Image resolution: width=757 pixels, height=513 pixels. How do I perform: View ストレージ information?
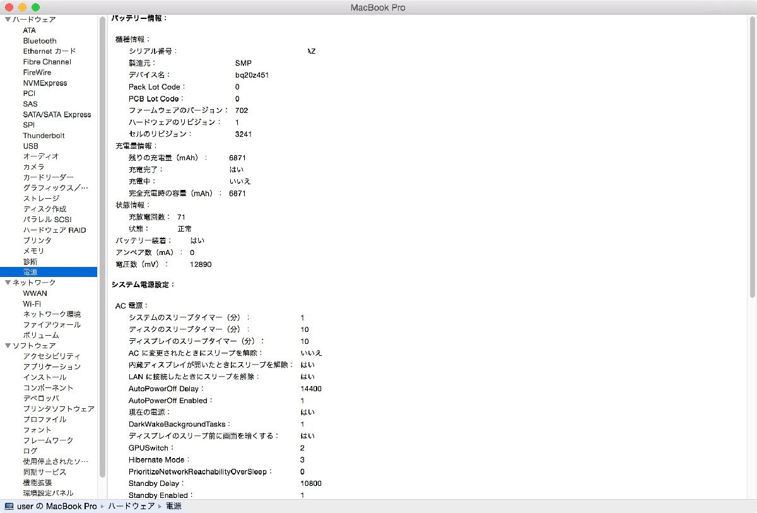tap(41, 198)
